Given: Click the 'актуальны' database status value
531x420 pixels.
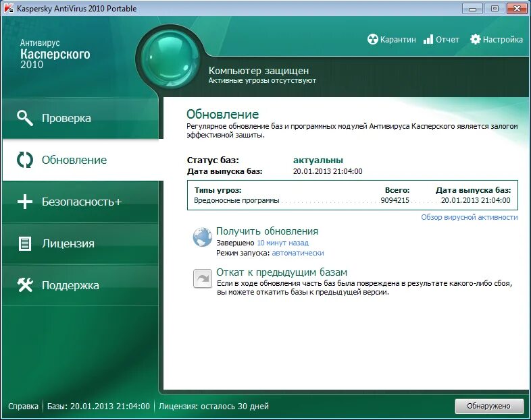Looking at the screenshot, I should coord(318,160).
